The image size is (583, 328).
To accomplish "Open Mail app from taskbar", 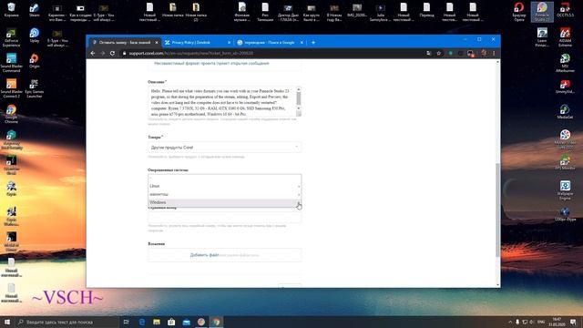I will [186, 322].
